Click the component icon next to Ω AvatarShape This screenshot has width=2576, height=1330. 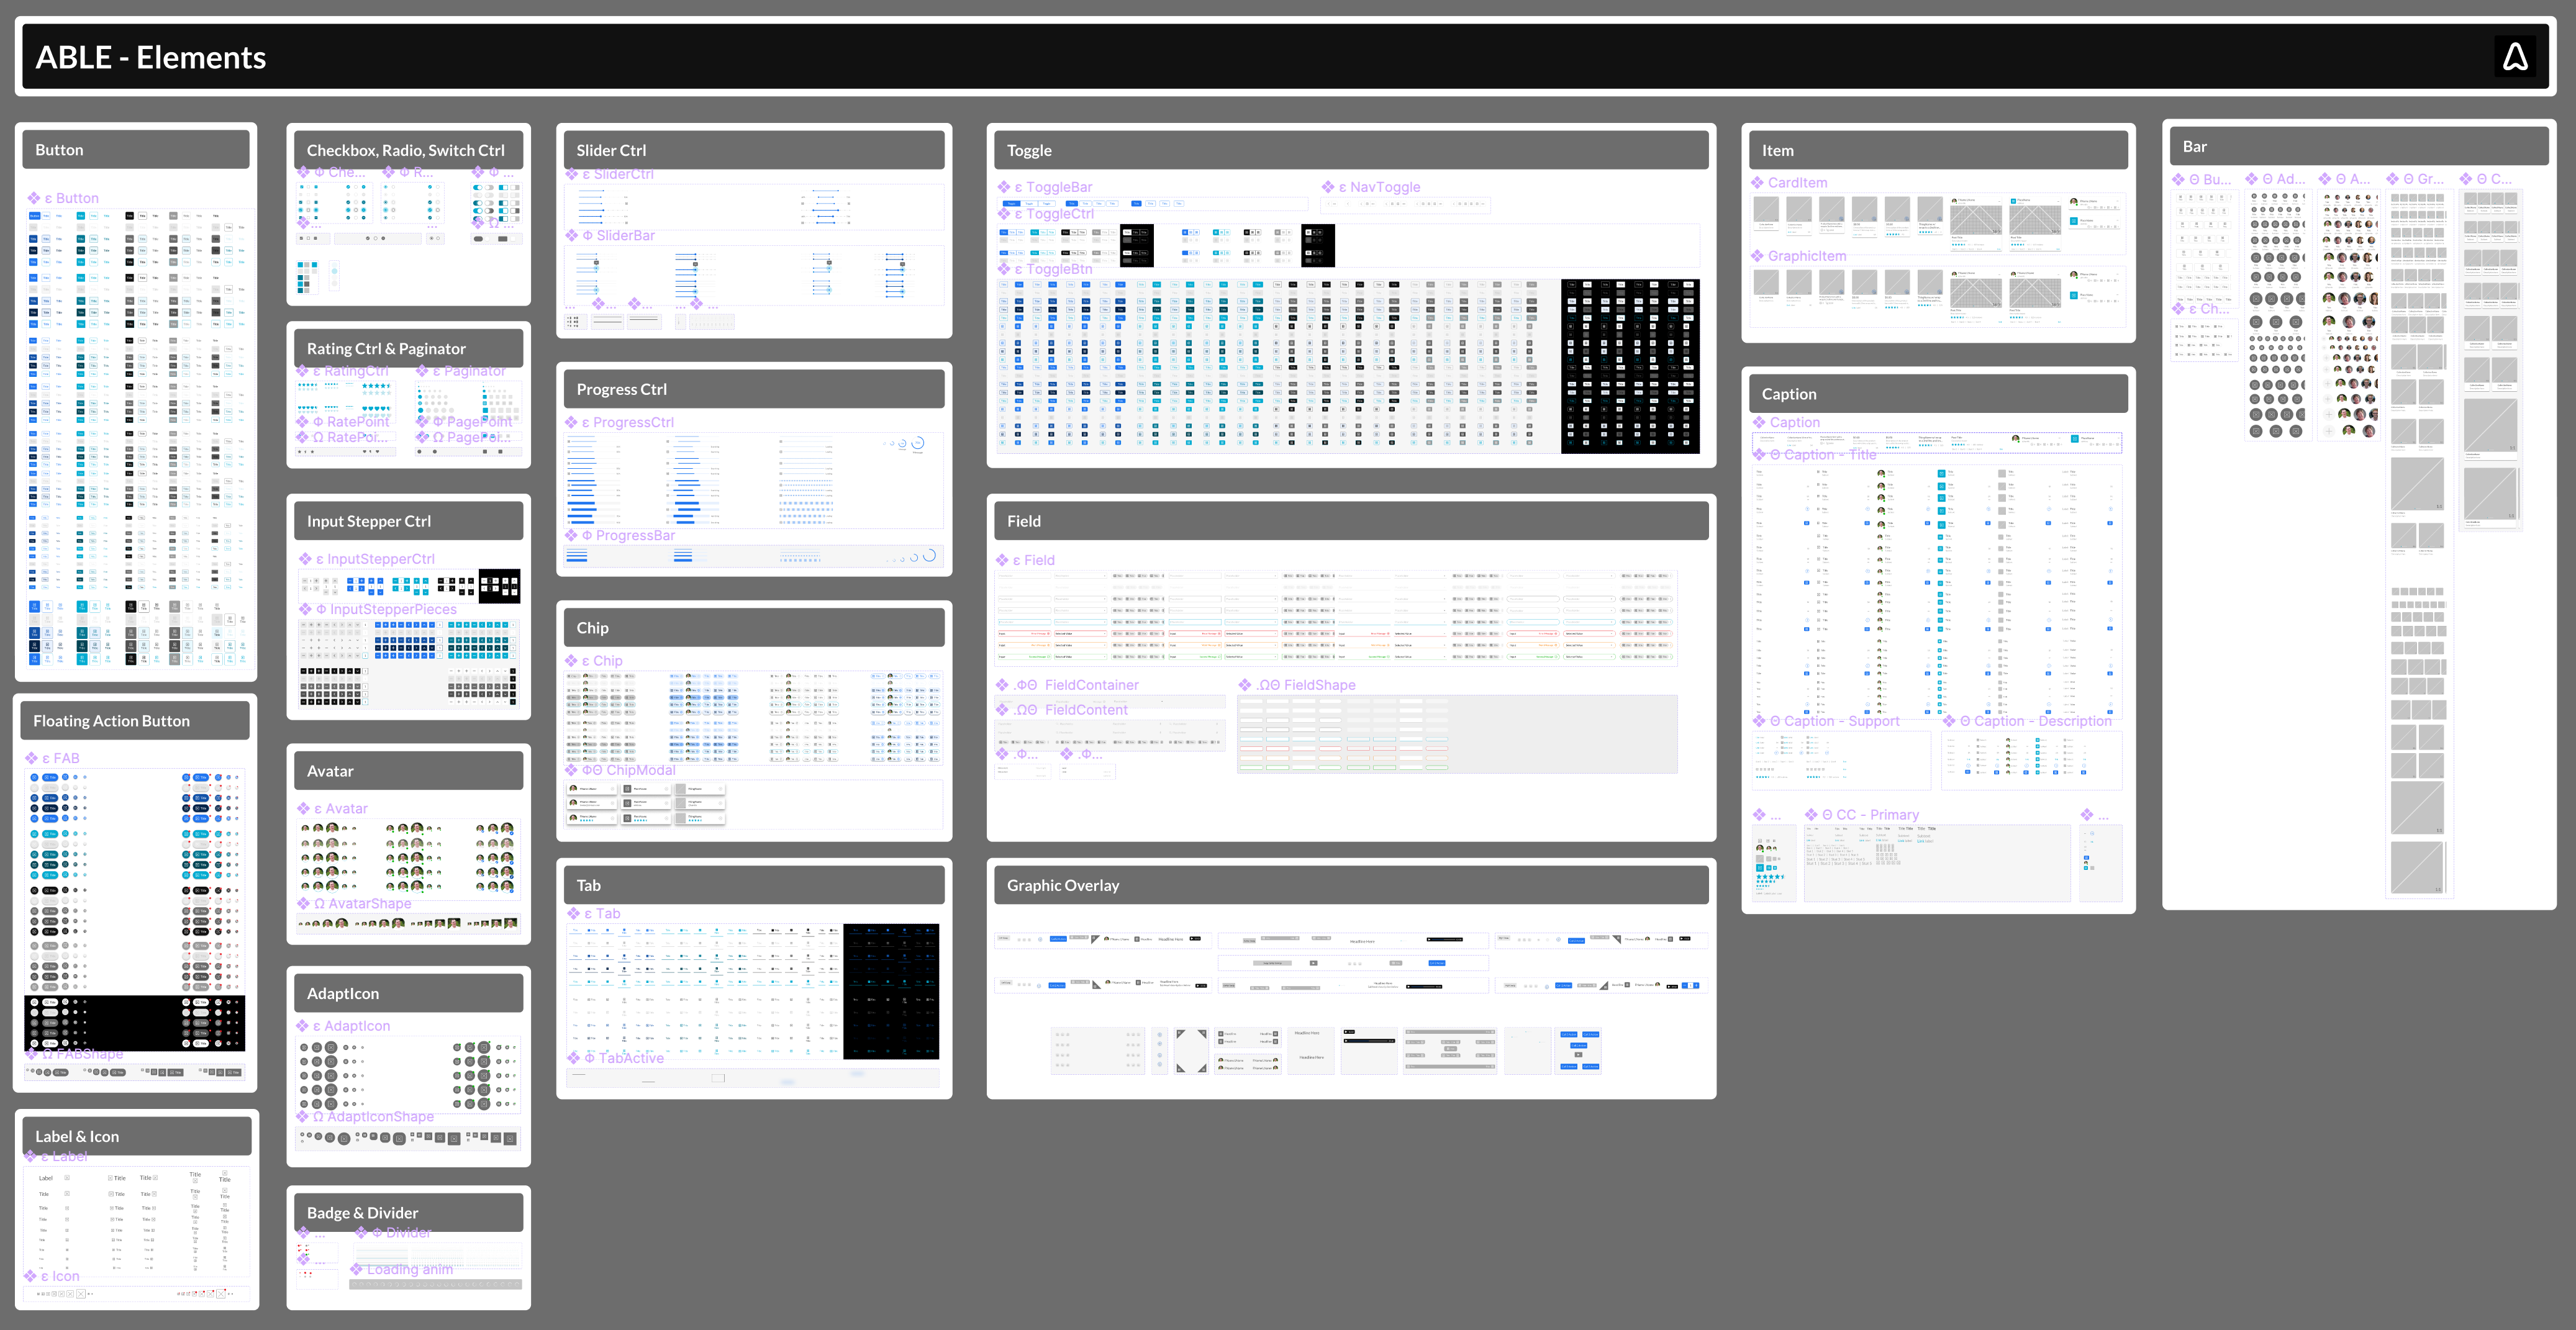pos(303,903)
